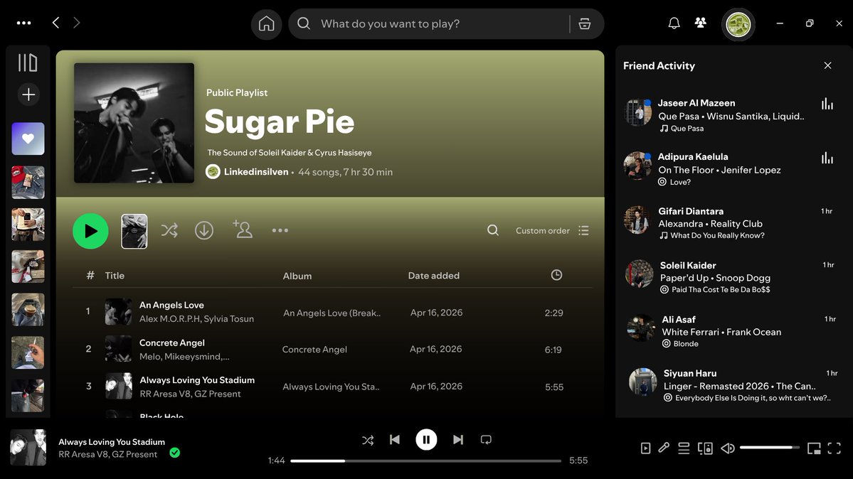Toggle repeat in the player bar
This screenshot has height=479, width=853.
486,440
